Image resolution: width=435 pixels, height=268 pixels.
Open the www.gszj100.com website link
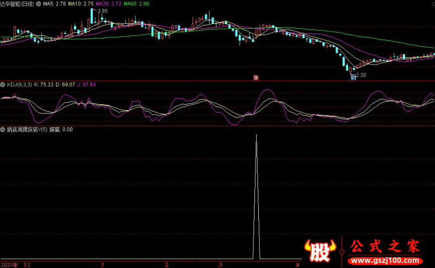386,261
